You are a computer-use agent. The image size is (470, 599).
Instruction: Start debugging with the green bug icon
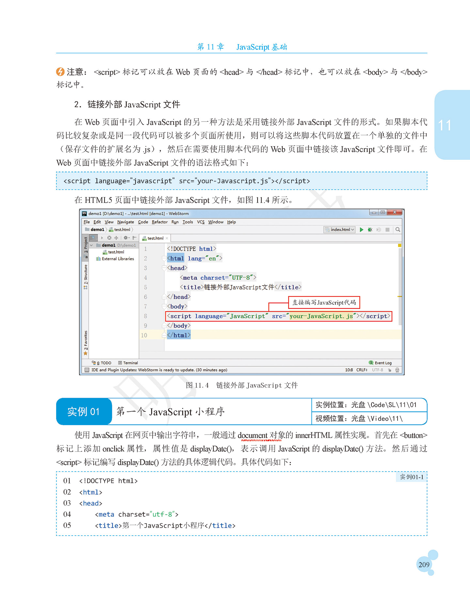coord(370,230)
